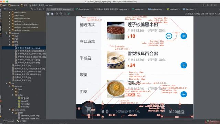
Task: Expand the vue-resource folder
Action: (x=9, y=12)
